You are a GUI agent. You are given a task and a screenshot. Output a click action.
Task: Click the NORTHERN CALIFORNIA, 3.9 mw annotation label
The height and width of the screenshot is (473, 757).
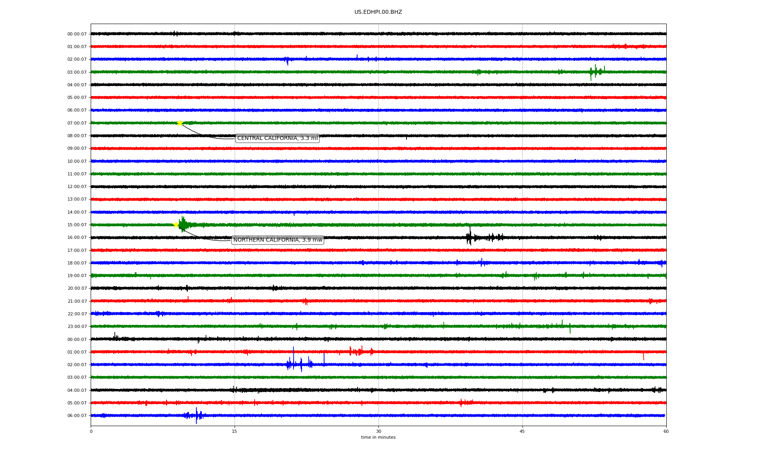[x=278, y=240]
